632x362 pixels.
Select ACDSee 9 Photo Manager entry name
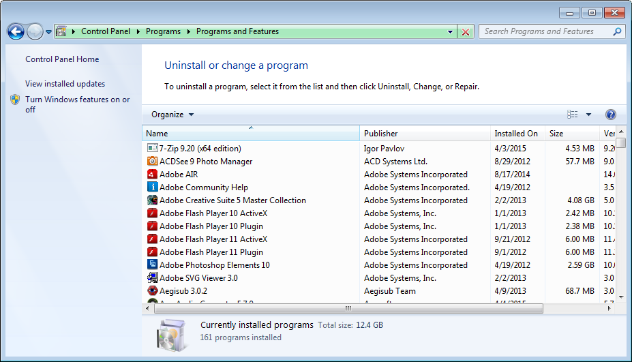[x=206, y=162]
